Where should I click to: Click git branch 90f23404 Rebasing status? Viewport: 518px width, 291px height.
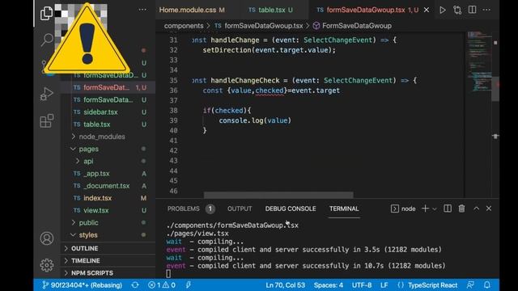[x=83, y=285]
